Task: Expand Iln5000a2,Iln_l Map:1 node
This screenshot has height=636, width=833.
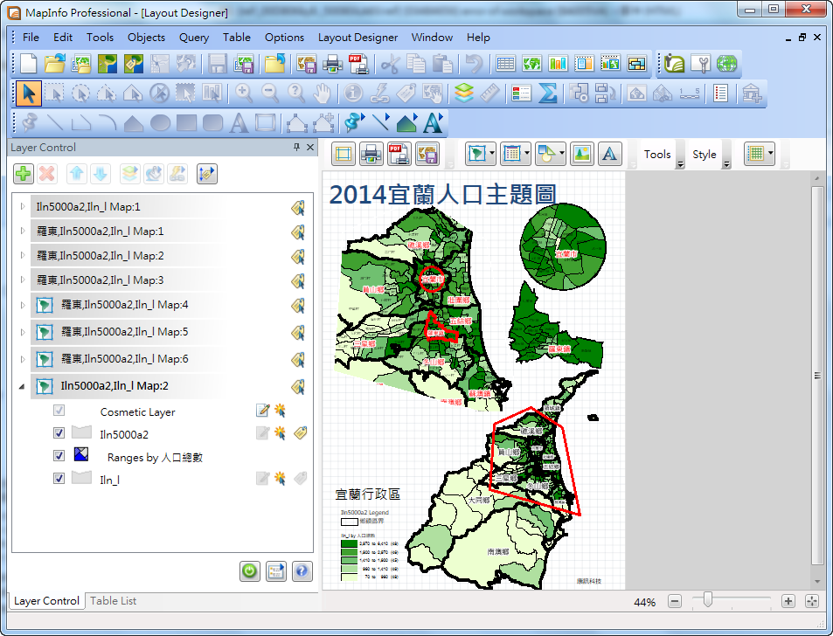Action: click(x=23, y=206)
